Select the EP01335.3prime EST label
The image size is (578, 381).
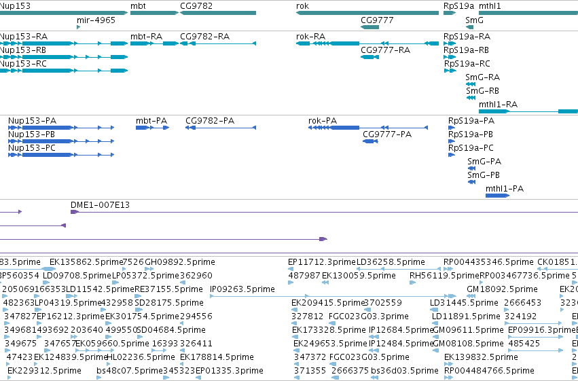(x=230, y=371)
